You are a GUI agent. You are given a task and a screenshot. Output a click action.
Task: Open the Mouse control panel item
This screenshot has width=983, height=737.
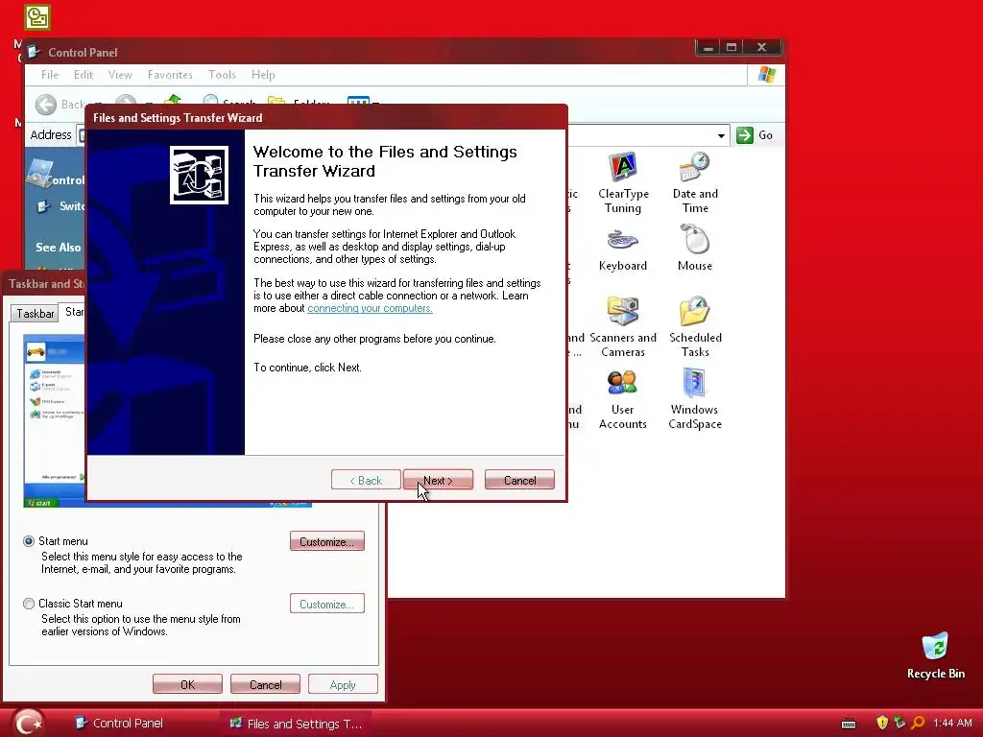click(695, 249)
